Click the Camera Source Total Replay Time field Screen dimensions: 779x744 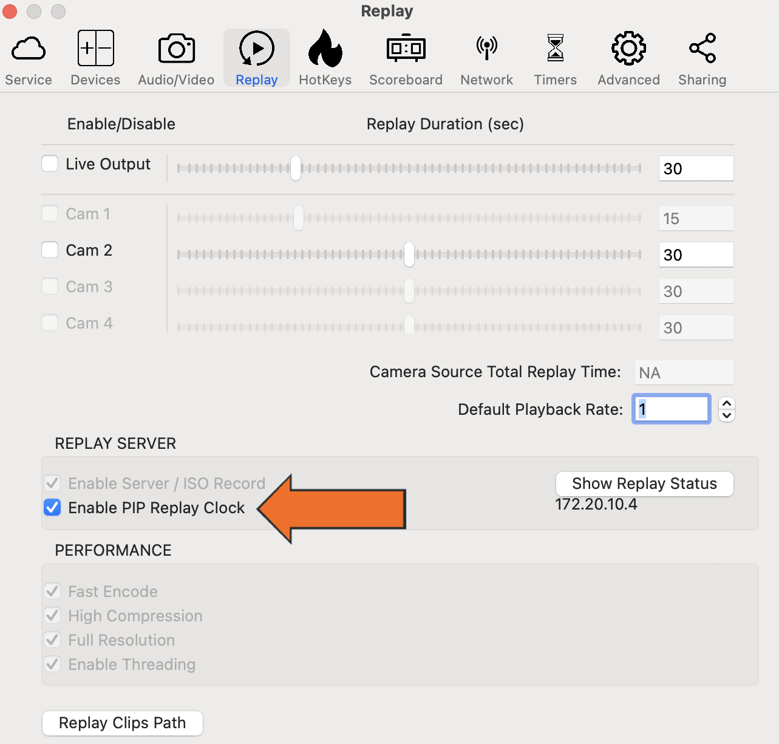click(x=684, y=372)
